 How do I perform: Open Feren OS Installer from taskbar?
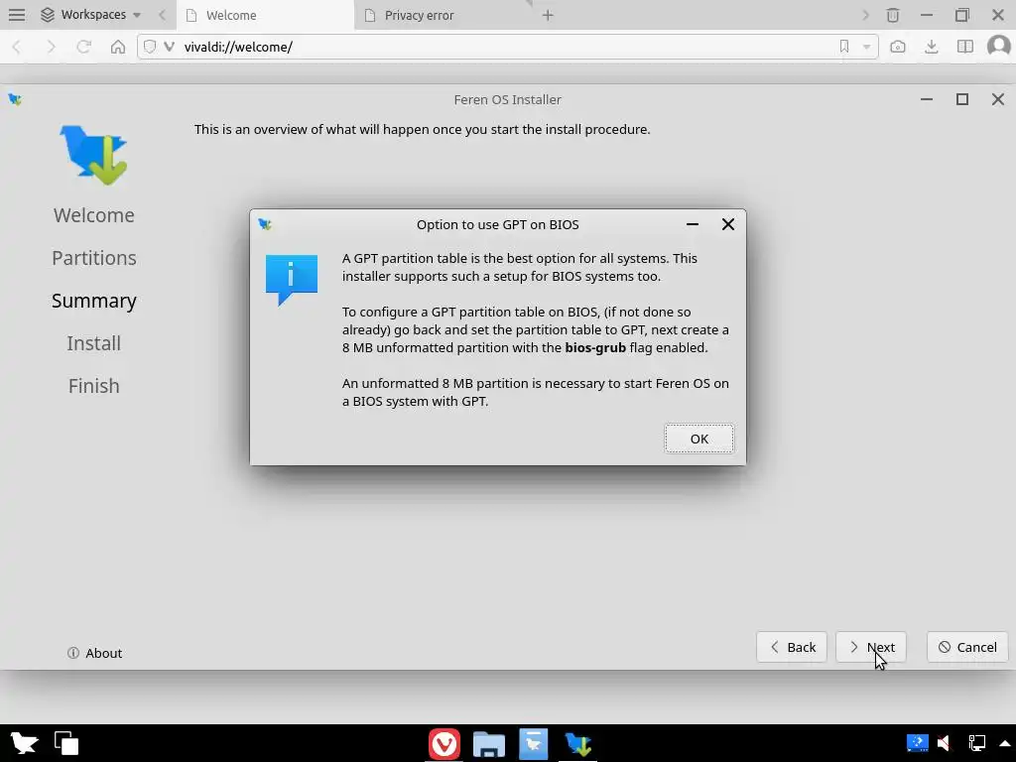click(578, 744)
